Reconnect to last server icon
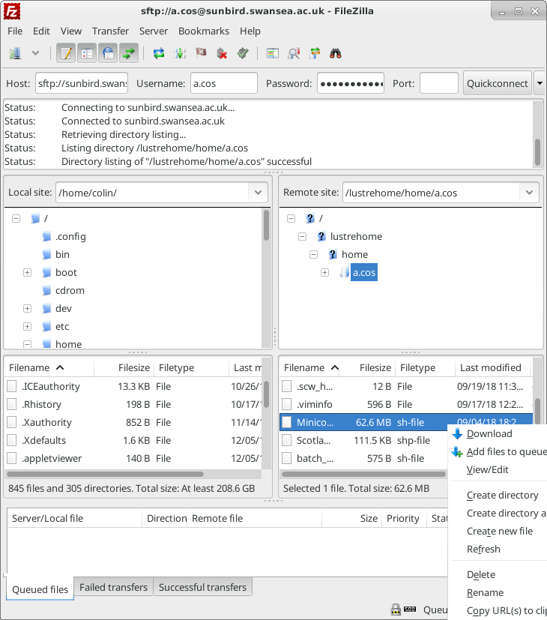The width and height of the screenshot is (547, 620). pos(243,53)
